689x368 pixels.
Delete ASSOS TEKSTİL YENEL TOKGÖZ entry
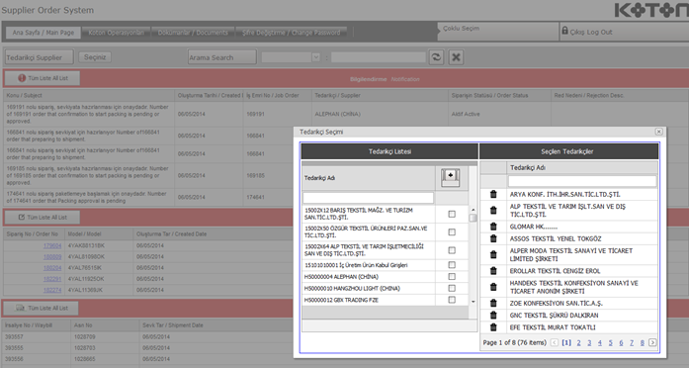(x=493, y=238)
